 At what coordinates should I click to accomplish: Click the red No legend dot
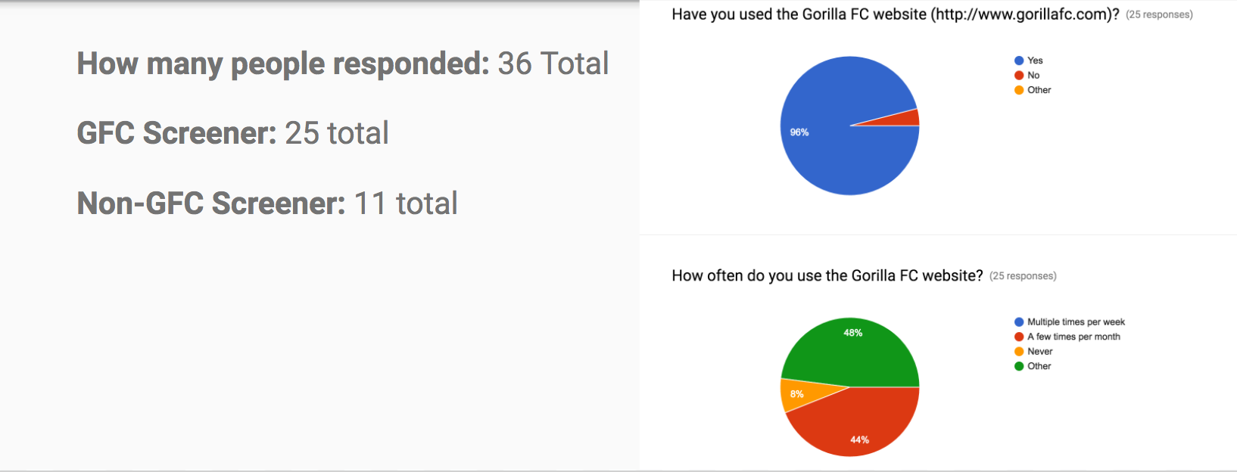(1019, 75)
